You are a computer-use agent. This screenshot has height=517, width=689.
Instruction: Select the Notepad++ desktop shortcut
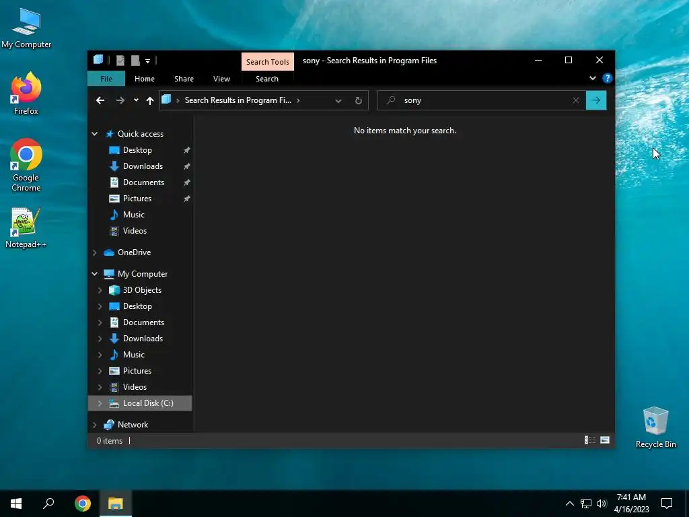click(26, 228)
